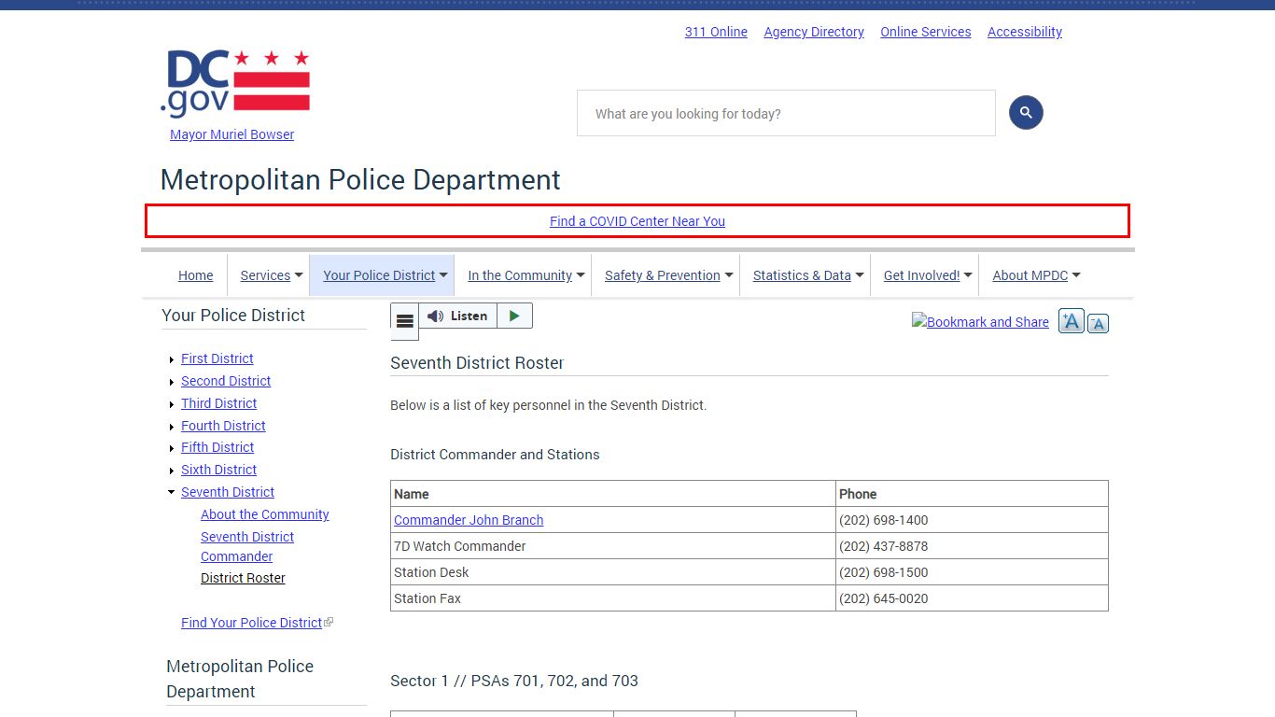The image size is (1275, 717).
Task: Select the (202) 698-1500 phone cell
Action: (972, 572)
